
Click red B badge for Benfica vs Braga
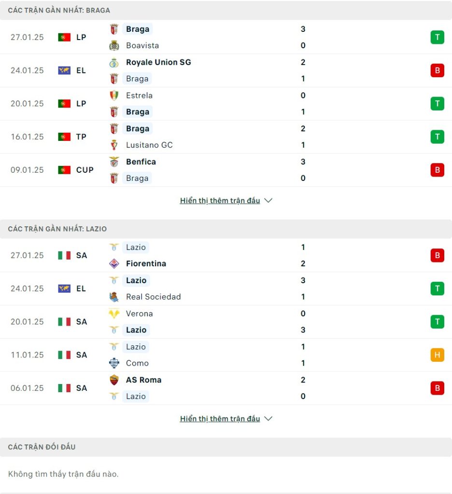pos(437,170)
